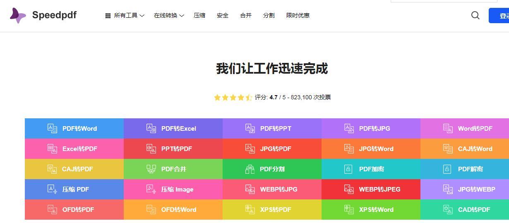Click the JPG转WEBP tile icon
509x223 pixels.
click(x=448, y=189)
